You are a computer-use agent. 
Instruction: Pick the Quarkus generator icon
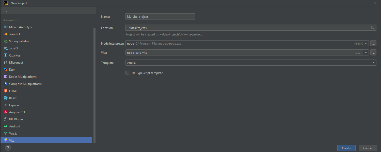(x=6, y=55)
